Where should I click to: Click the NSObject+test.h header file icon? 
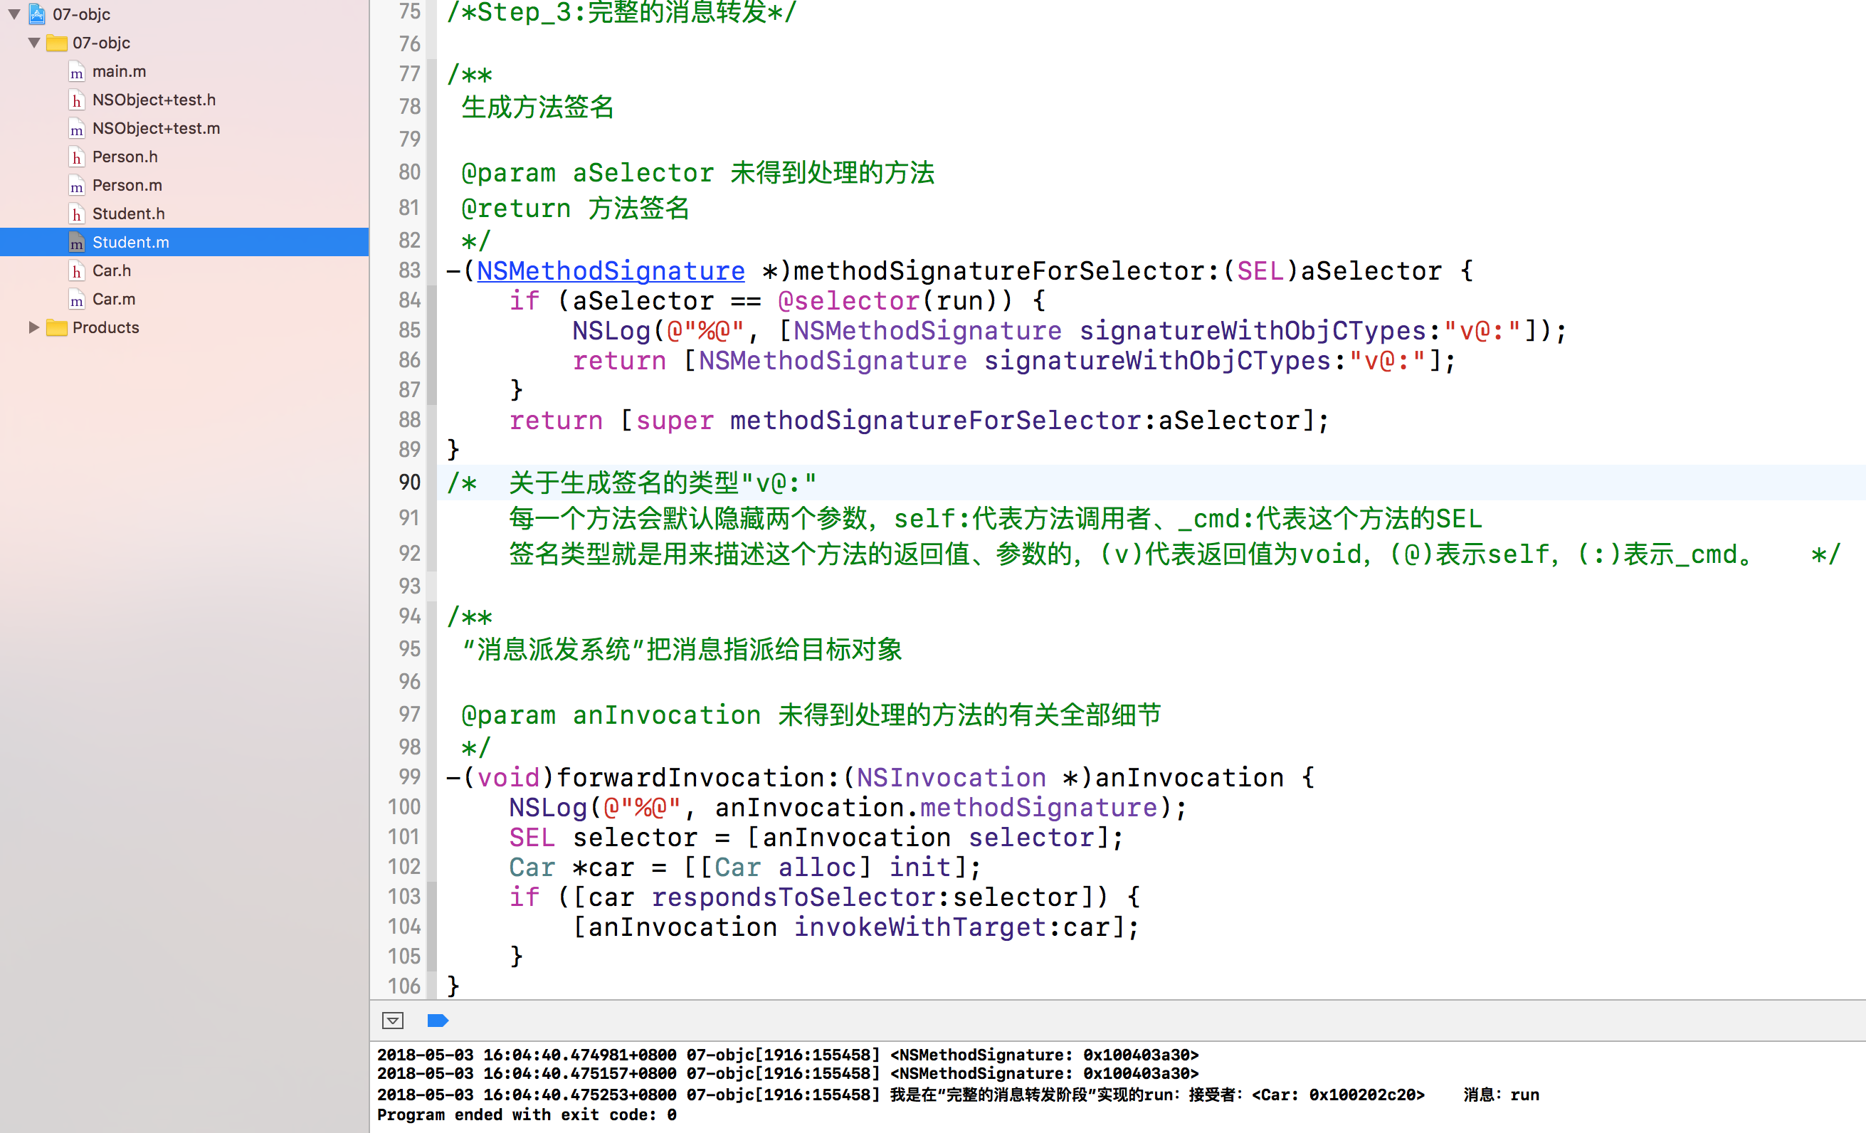(x=76, y=100)
